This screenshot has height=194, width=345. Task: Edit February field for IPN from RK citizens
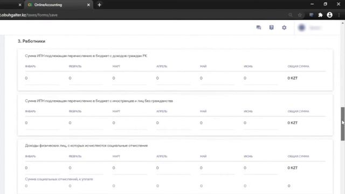pos(86,78)
